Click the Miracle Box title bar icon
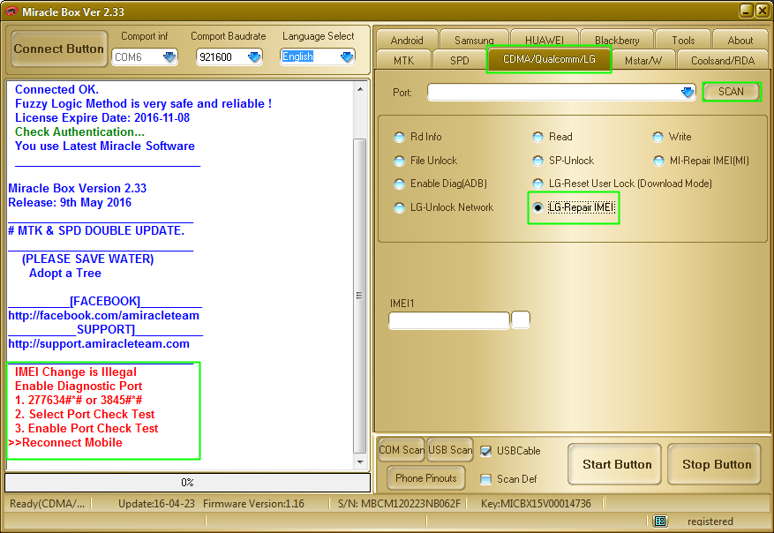 tap(11, 11)
